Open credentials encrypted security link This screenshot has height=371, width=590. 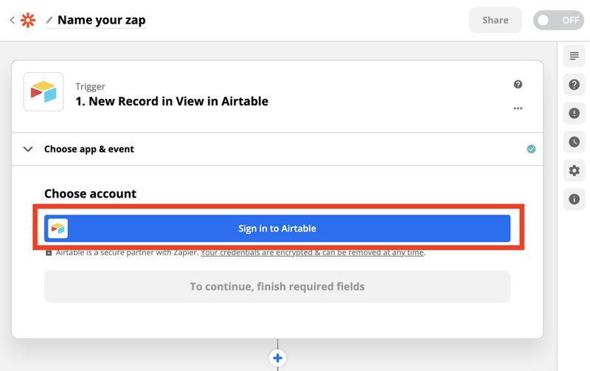[312, 253]
